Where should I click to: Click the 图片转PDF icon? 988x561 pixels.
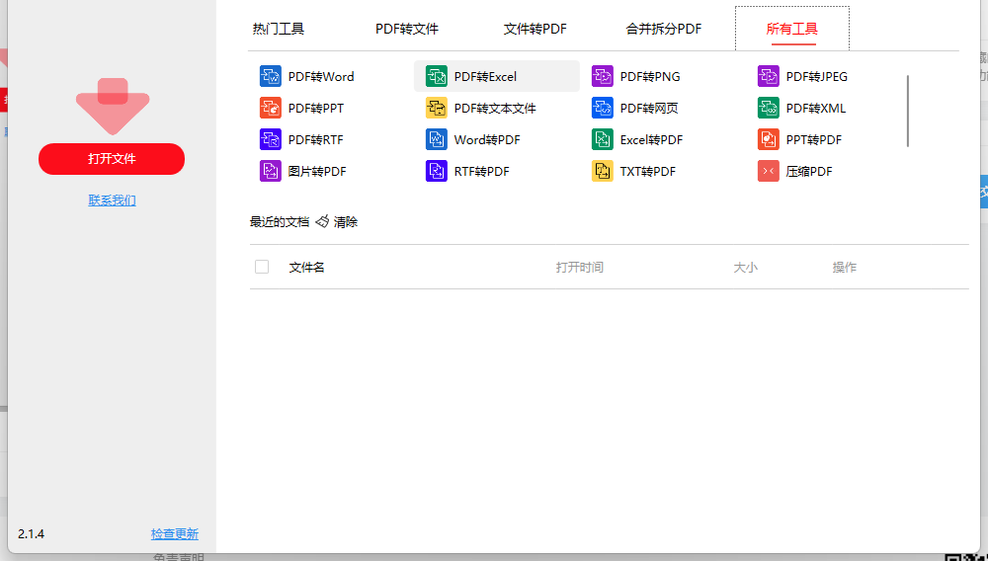click(271, 171)
